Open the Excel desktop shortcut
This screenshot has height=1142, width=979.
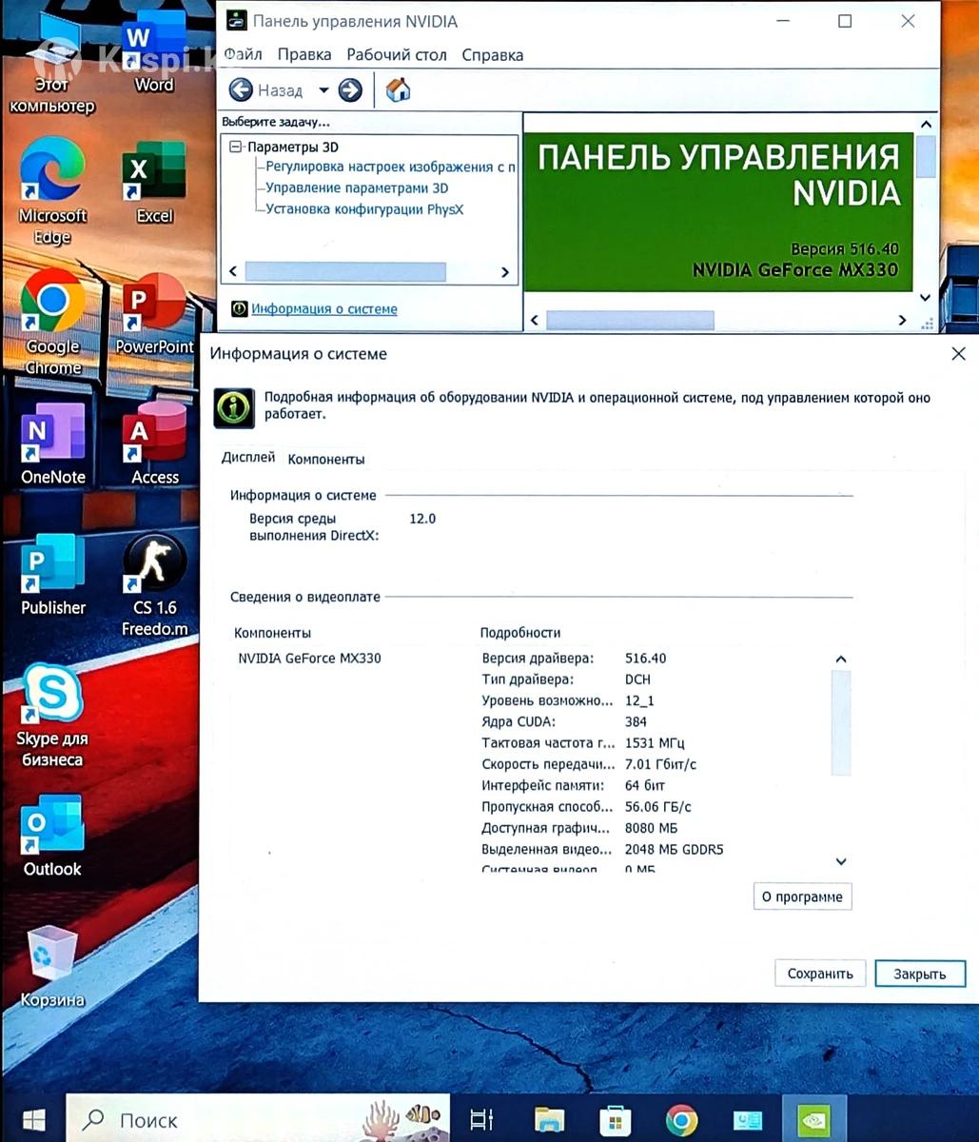point(154,183)
